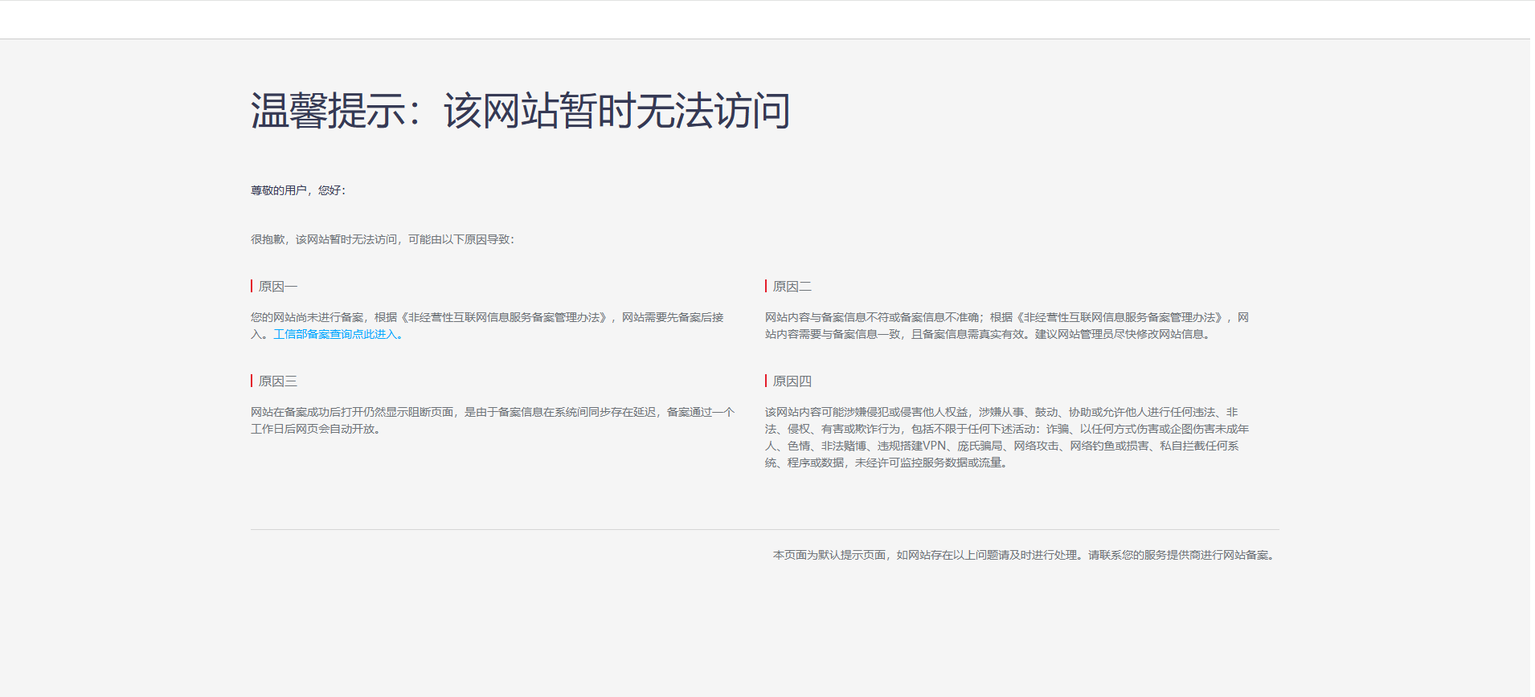1535x697 pixels.
Task: Click the paragraph starting 网站内容与备案信息不符
Action: coord(1007,325)
